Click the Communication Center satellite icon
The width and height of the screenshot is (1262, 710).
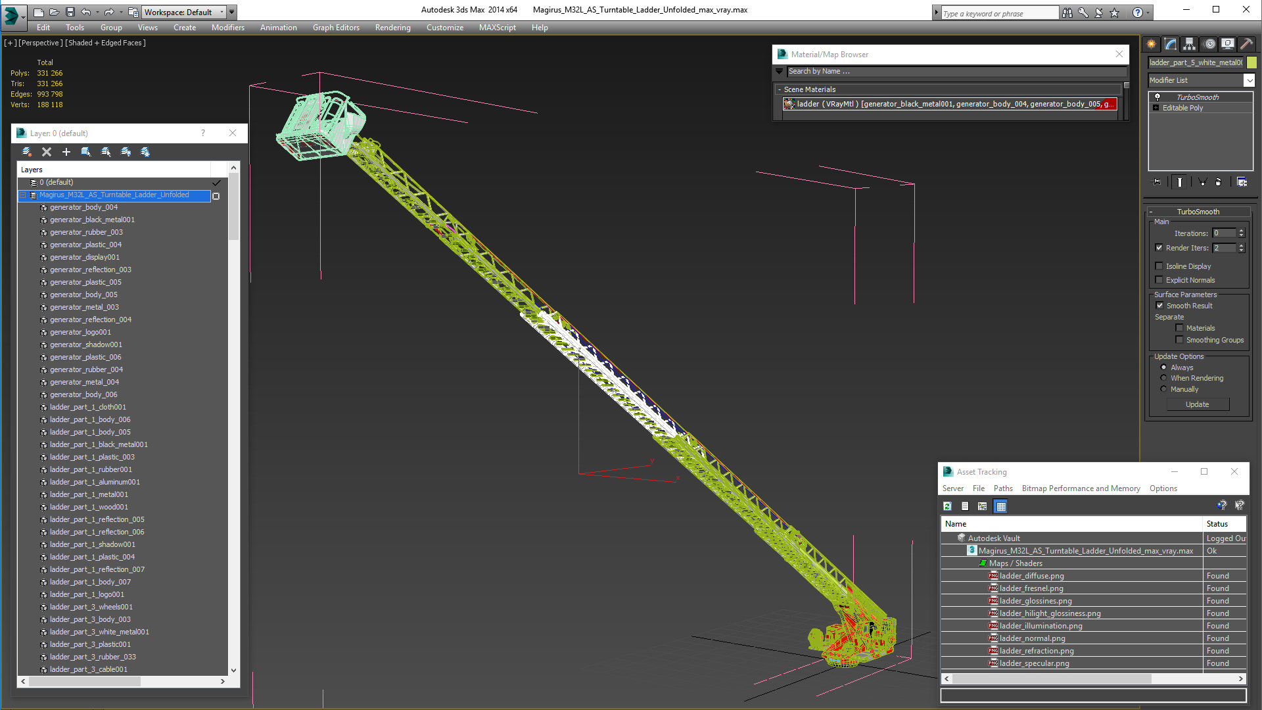[x=1099, y=12]
